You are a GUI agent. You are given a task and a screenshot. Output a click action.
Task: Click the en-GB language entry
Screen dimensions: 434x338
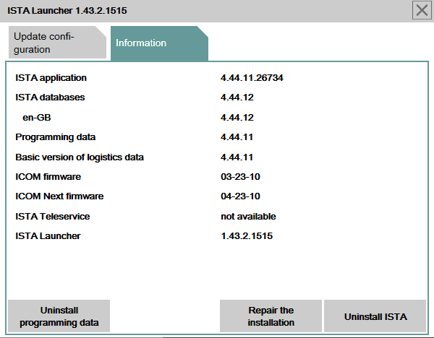tap(37, 118)
